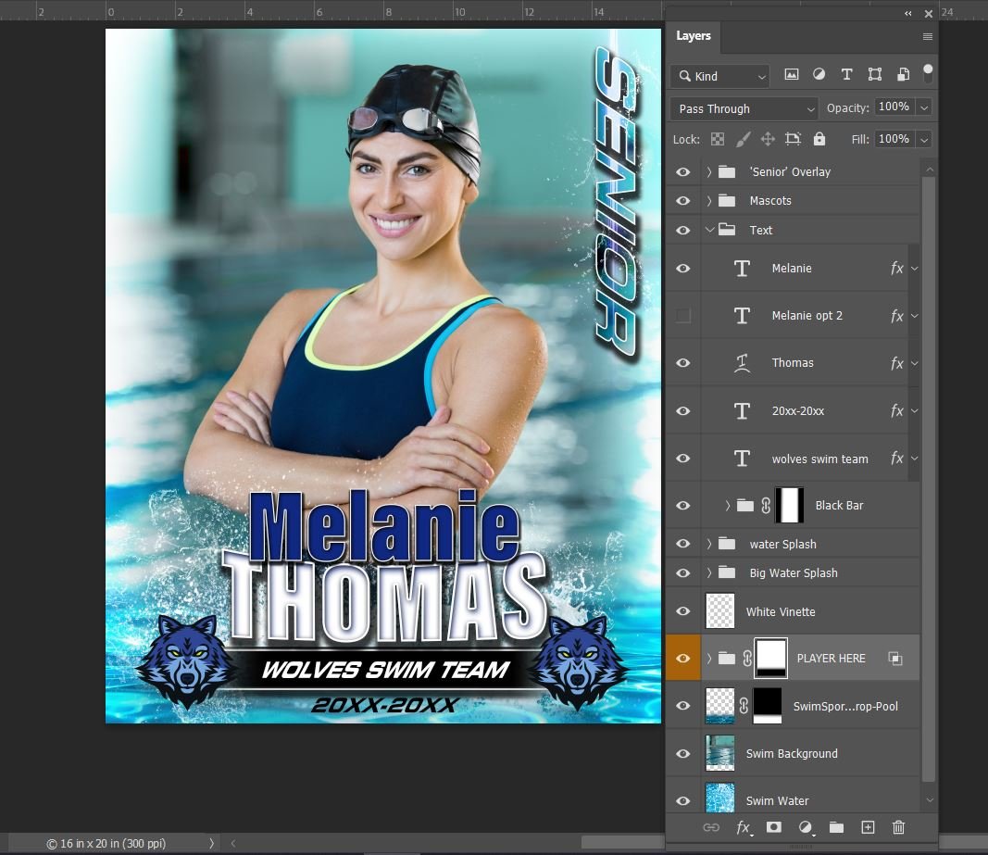Viewport: 988px width, 855px height.
Task: Hide the Mascots group
Action: pyautogui.click(x=682, y=200)
